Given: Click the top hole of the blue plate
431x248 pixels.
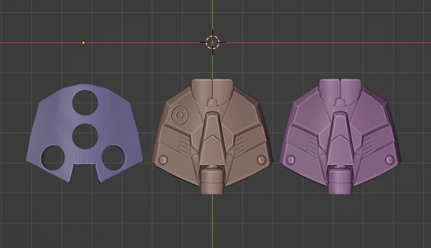Looking at the screenshot, I should click(85, 103).
